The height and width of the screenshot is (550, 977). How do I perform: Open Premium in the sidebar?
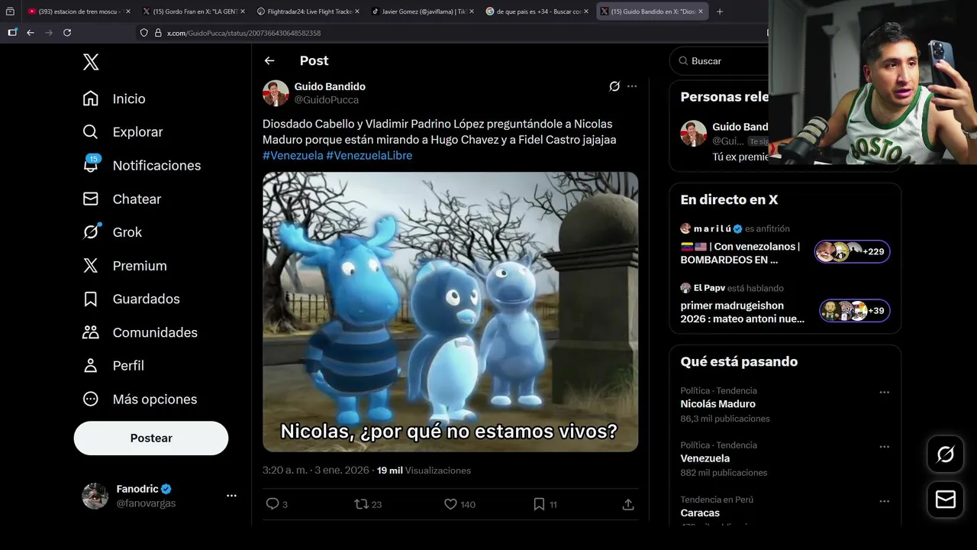124,266
